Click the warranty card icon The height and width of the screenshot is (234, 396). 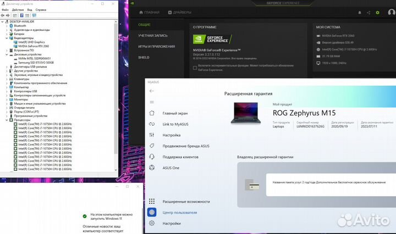(x=252, y=185)
